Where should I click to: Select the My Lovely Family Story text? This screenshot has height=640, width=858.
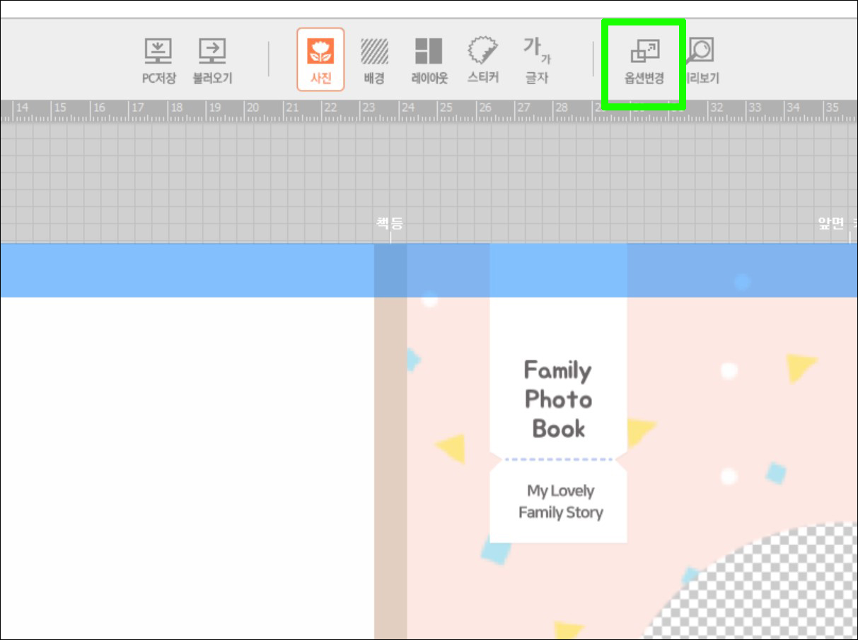[560, 501]
